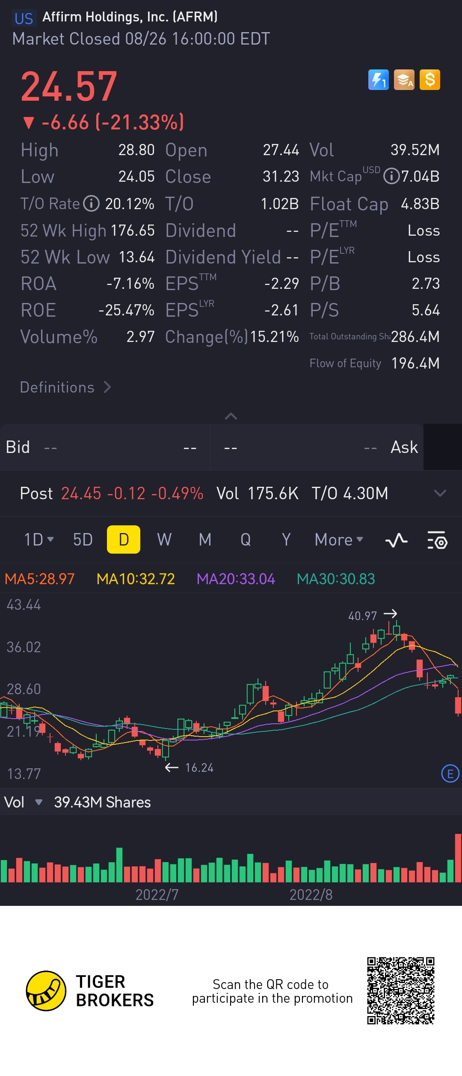This screenshot has height=1076, width=462.
Task: Tap the Vol value 39.52M
Action: tap(415, 150)
